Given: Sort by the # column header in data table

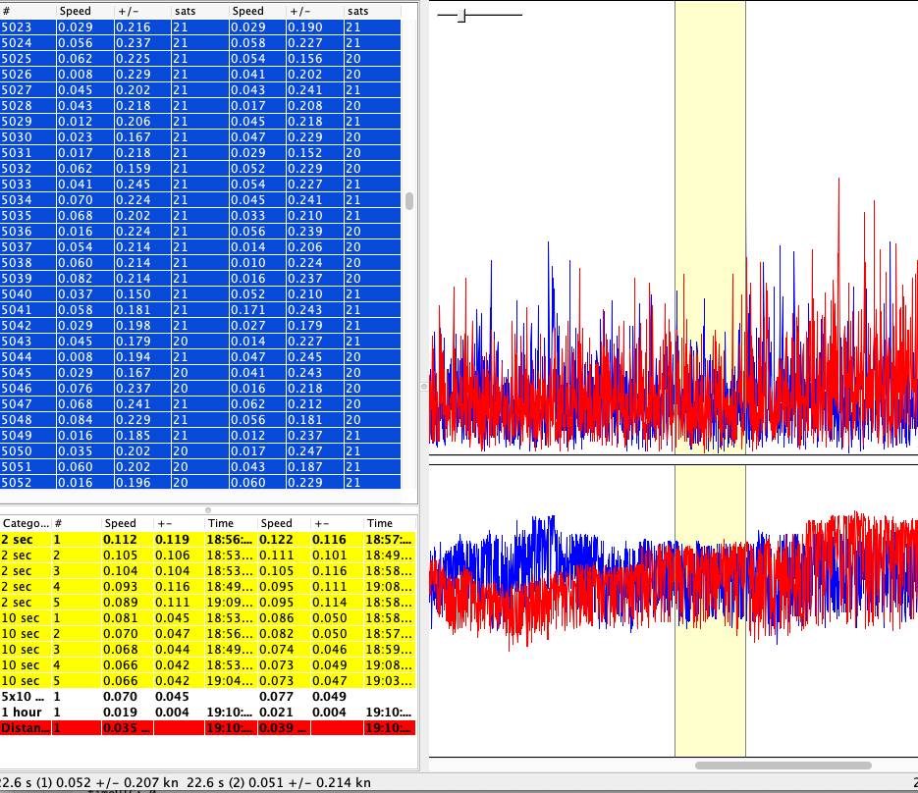Looking at the screenshot, I should coord(27,11).
